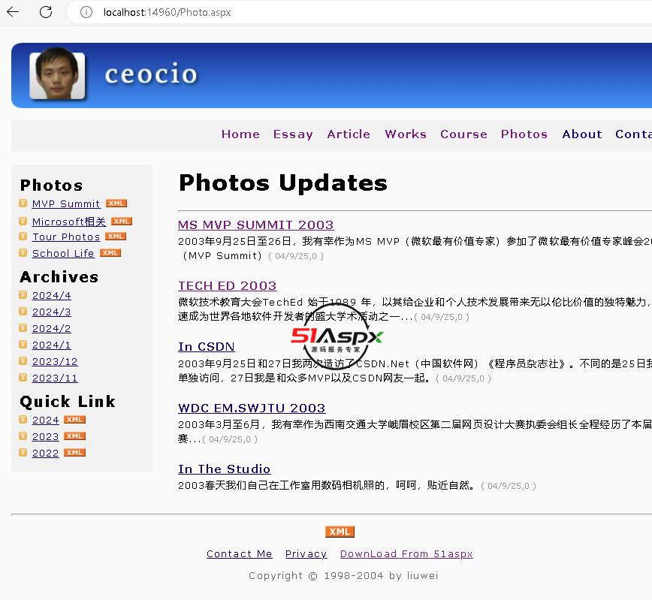Click the footer XML feed badge
The width and height of the screenshot is (652, 600).
(x=340, y=532)
